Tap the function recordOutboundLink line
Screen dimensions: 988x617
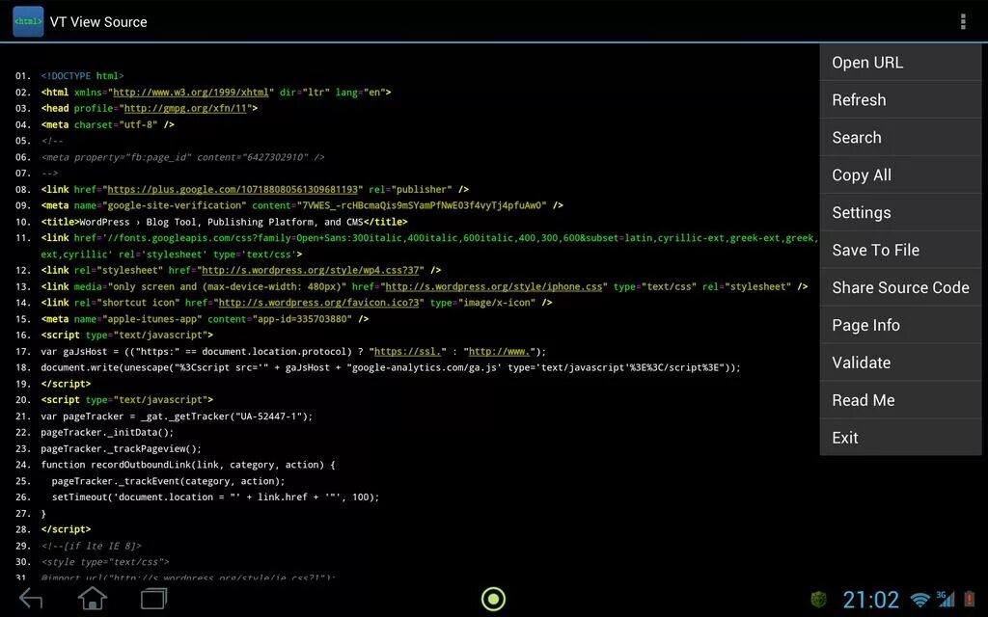click(188, 465)
